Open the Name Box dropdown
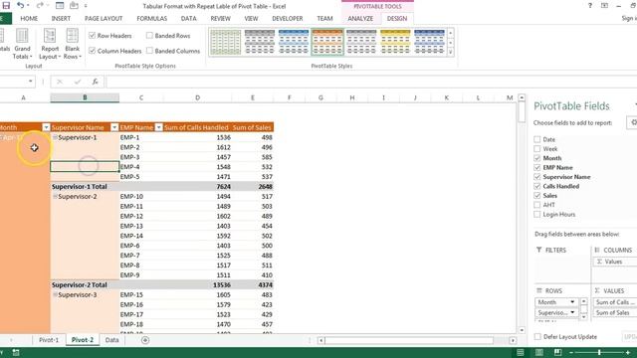The image size is (637, 358). click(31, 82)
